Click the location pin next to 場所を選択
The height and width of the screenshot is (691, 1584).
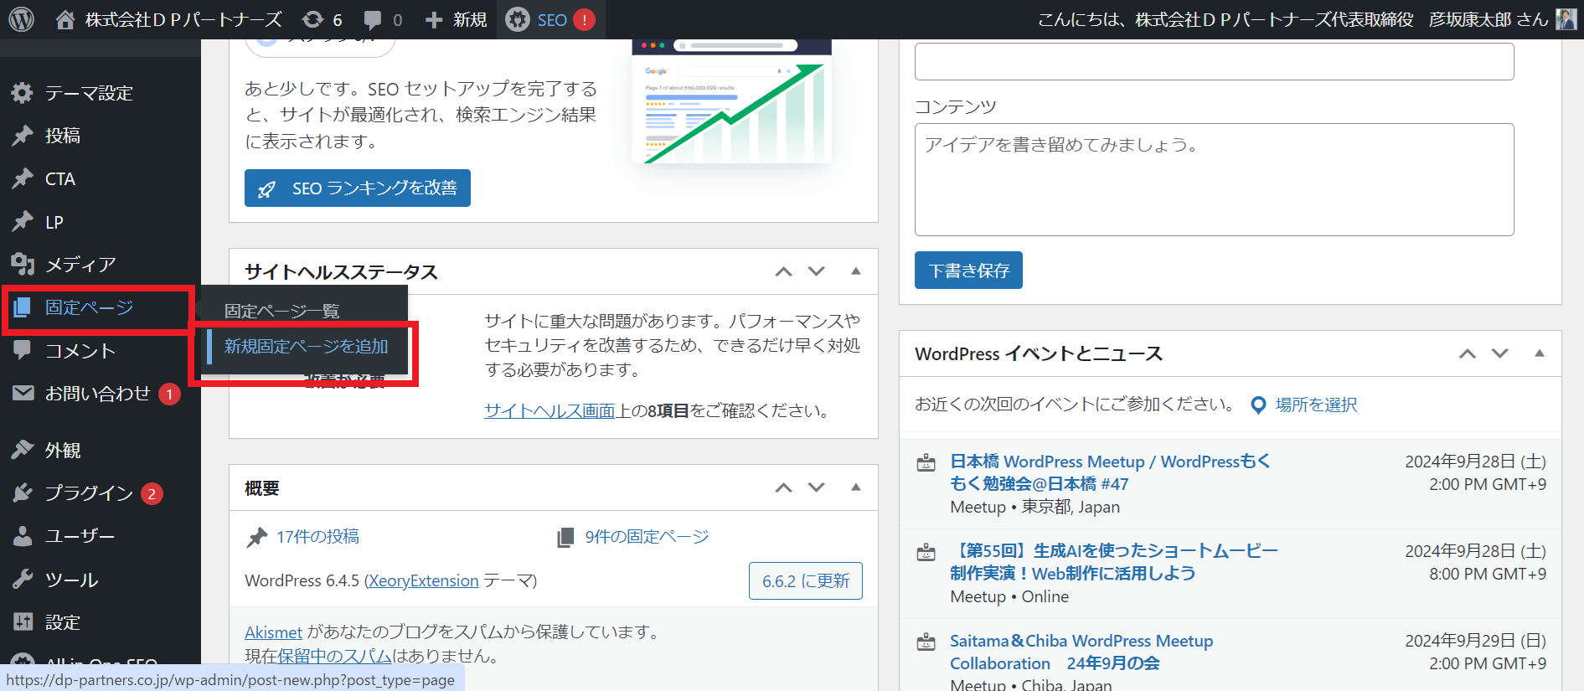[x=1258, y=405]
